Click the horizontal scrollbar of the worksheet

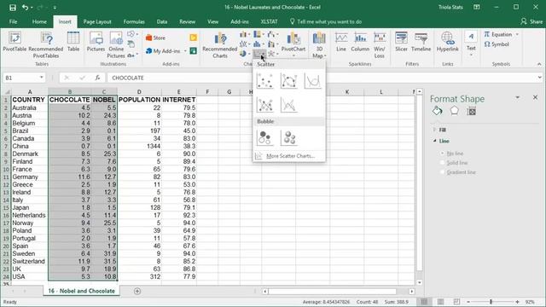[332, 291]
